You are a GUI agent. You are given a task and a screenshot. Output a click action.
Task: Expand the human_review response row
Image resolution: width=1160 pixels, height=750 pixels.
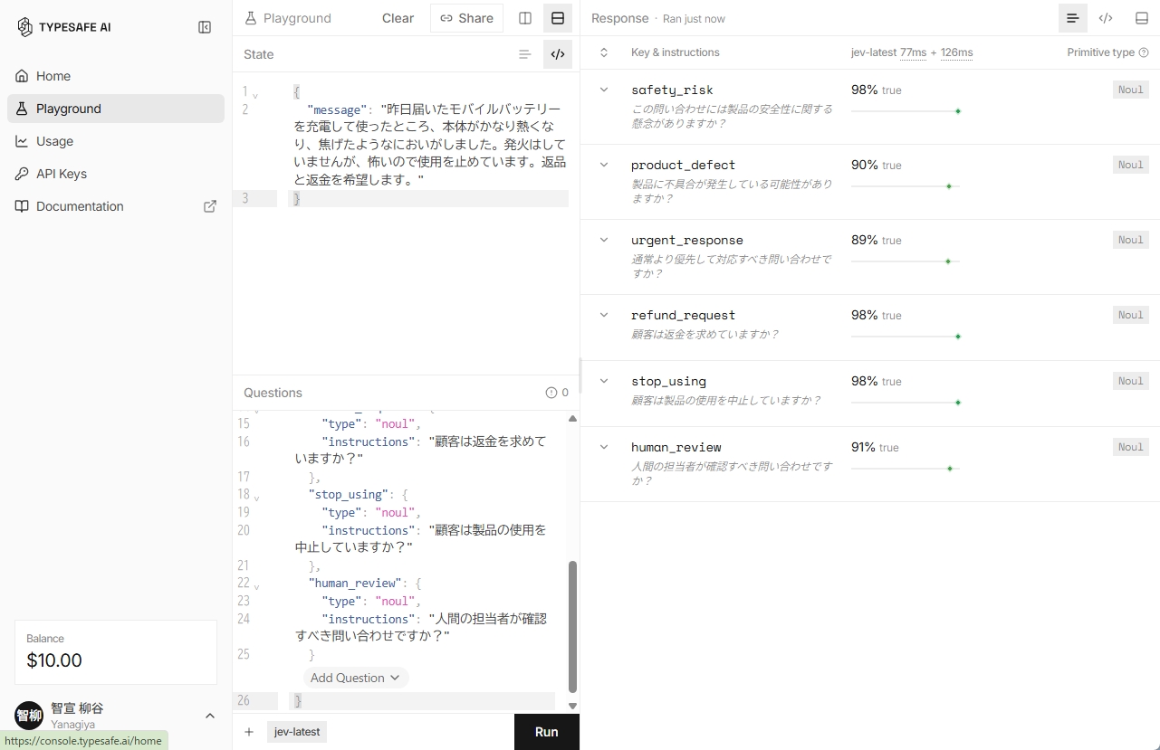coord(604,447)
